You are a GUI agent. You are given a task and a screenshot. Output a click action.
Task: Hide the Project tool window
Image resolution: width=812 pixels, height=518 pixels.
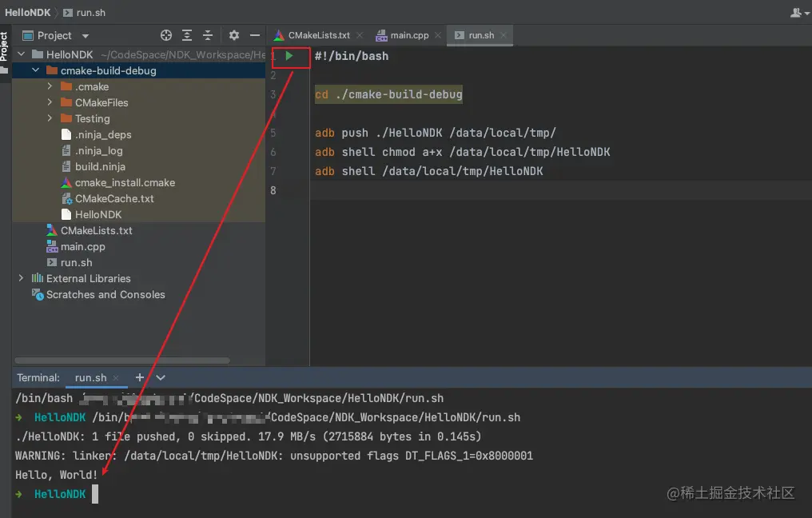[255, 35]
